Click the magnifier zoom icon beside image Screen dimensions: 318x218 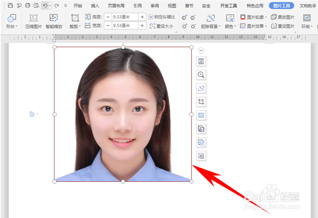coord(201,75)
